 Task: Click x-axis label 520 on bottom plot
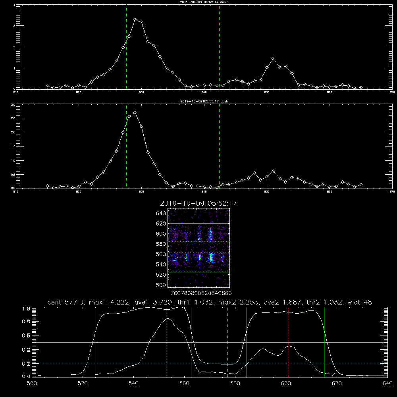[x=83, y=384]
